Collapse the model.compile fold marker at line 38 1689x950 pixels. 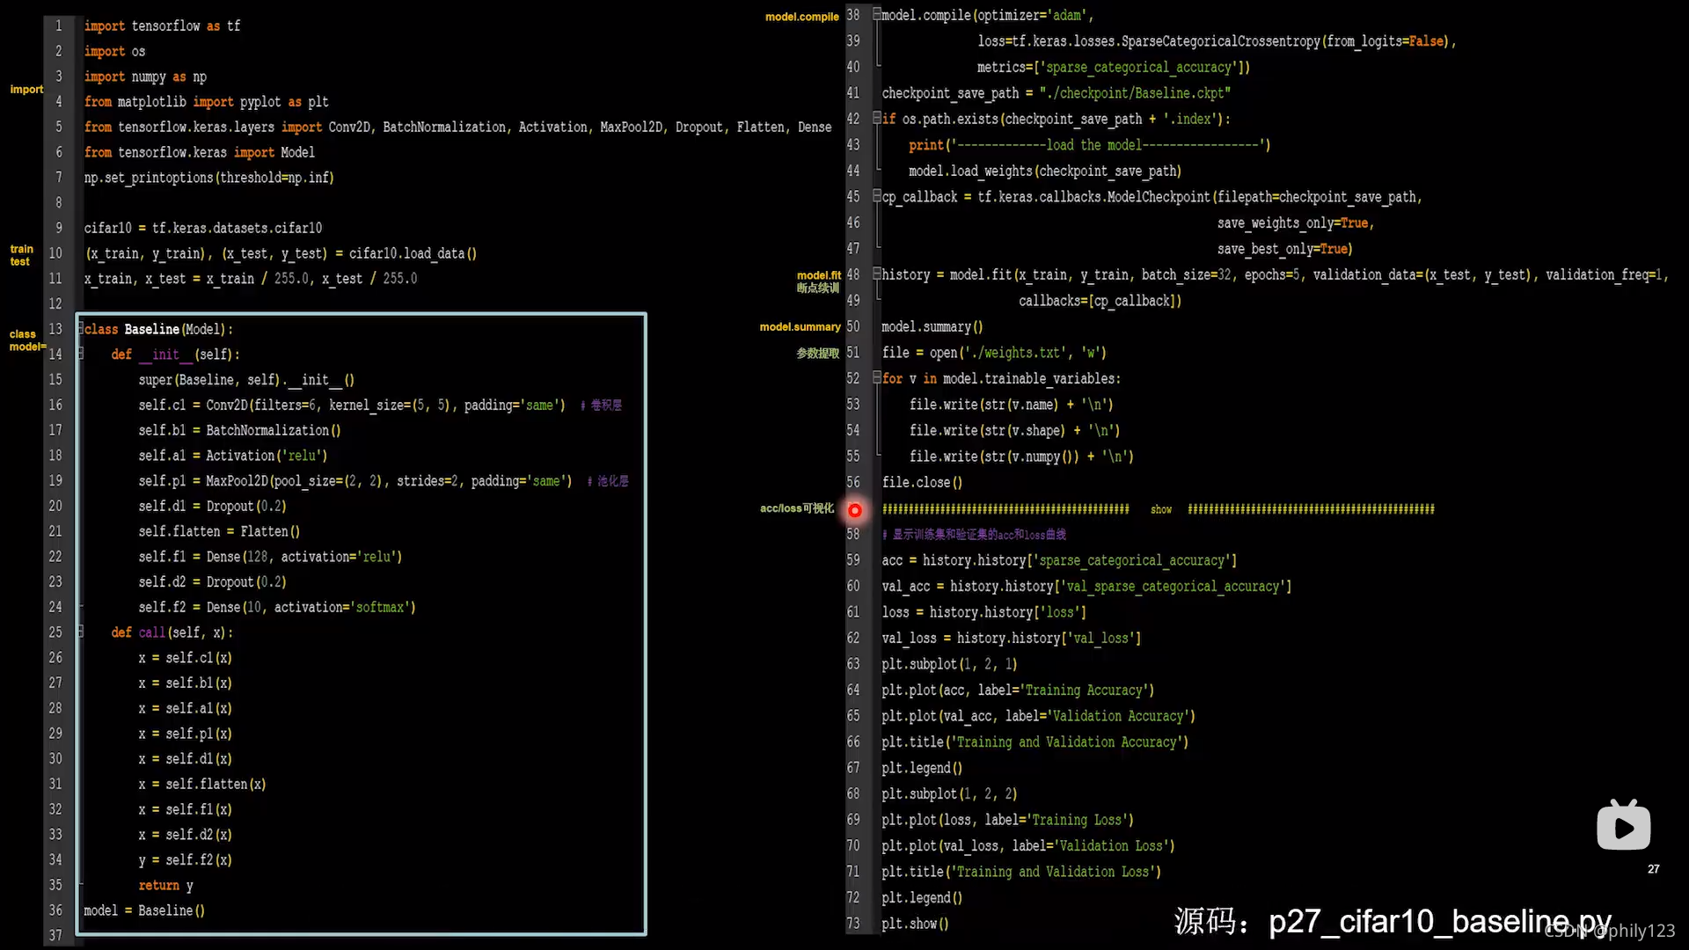point(876,15)
